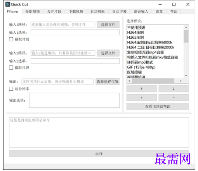The height and width of the screenshot is (171, 198).
Task: Focus the 输入2路径 text field
Action: coord(63,53)
